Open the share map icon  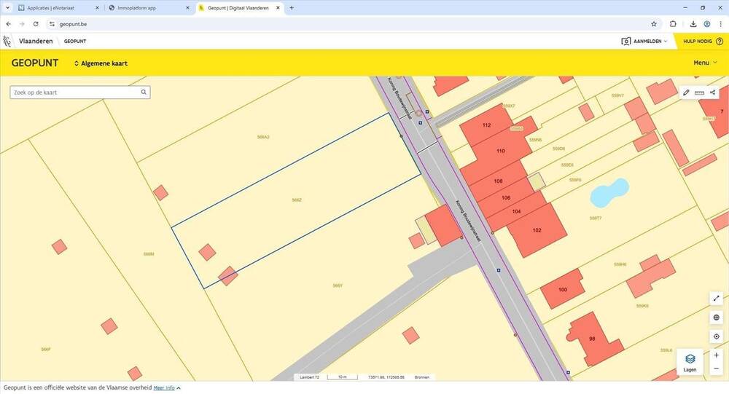pos(712,92)
